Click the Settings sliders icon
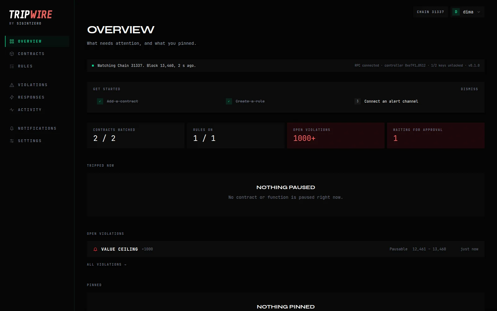This screenshot has height=311, width=497. coord(12,141)
